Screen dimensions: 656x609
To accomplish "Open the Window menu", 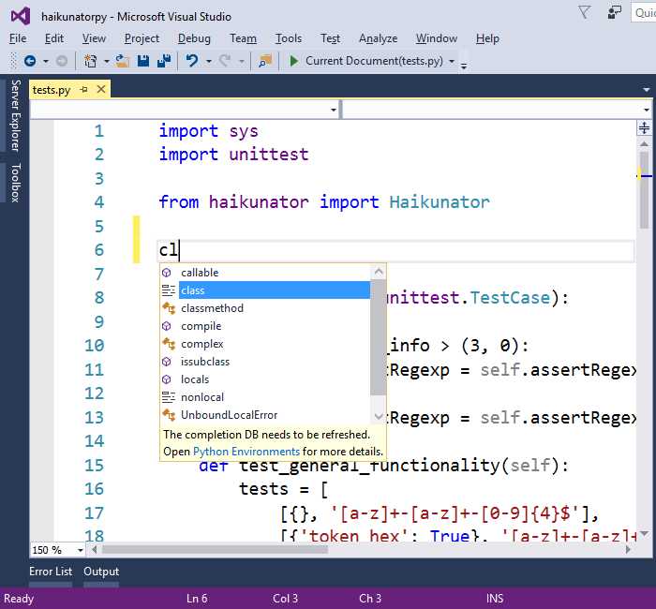I will [x=437, y=38].
